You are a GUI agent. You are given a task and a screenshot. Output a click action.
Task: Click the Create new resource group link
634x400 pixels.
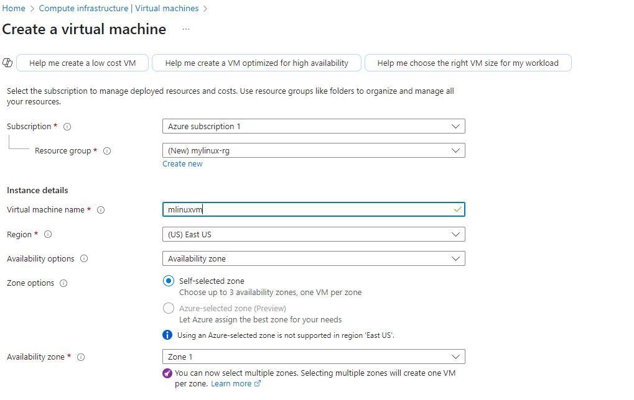pyautogui.click(x=182, y=164)
